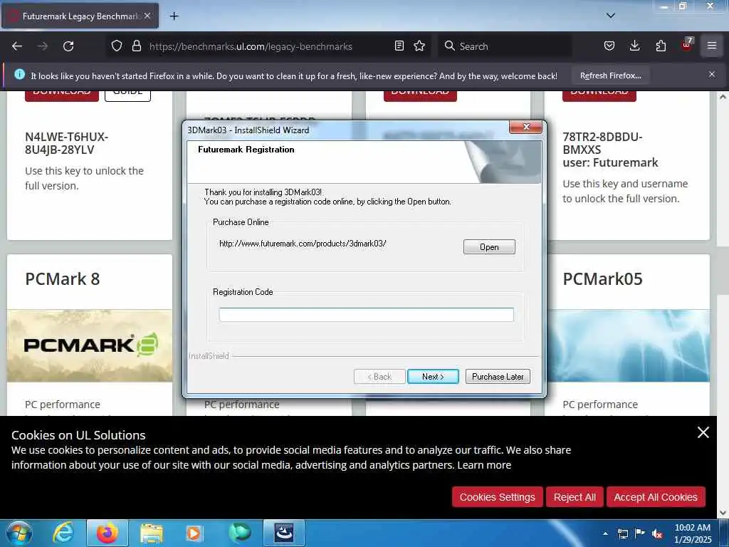Switch to Firefox in the taskbar
The height and width of the screenshot is (547, 729).
(x=107, y=533)
